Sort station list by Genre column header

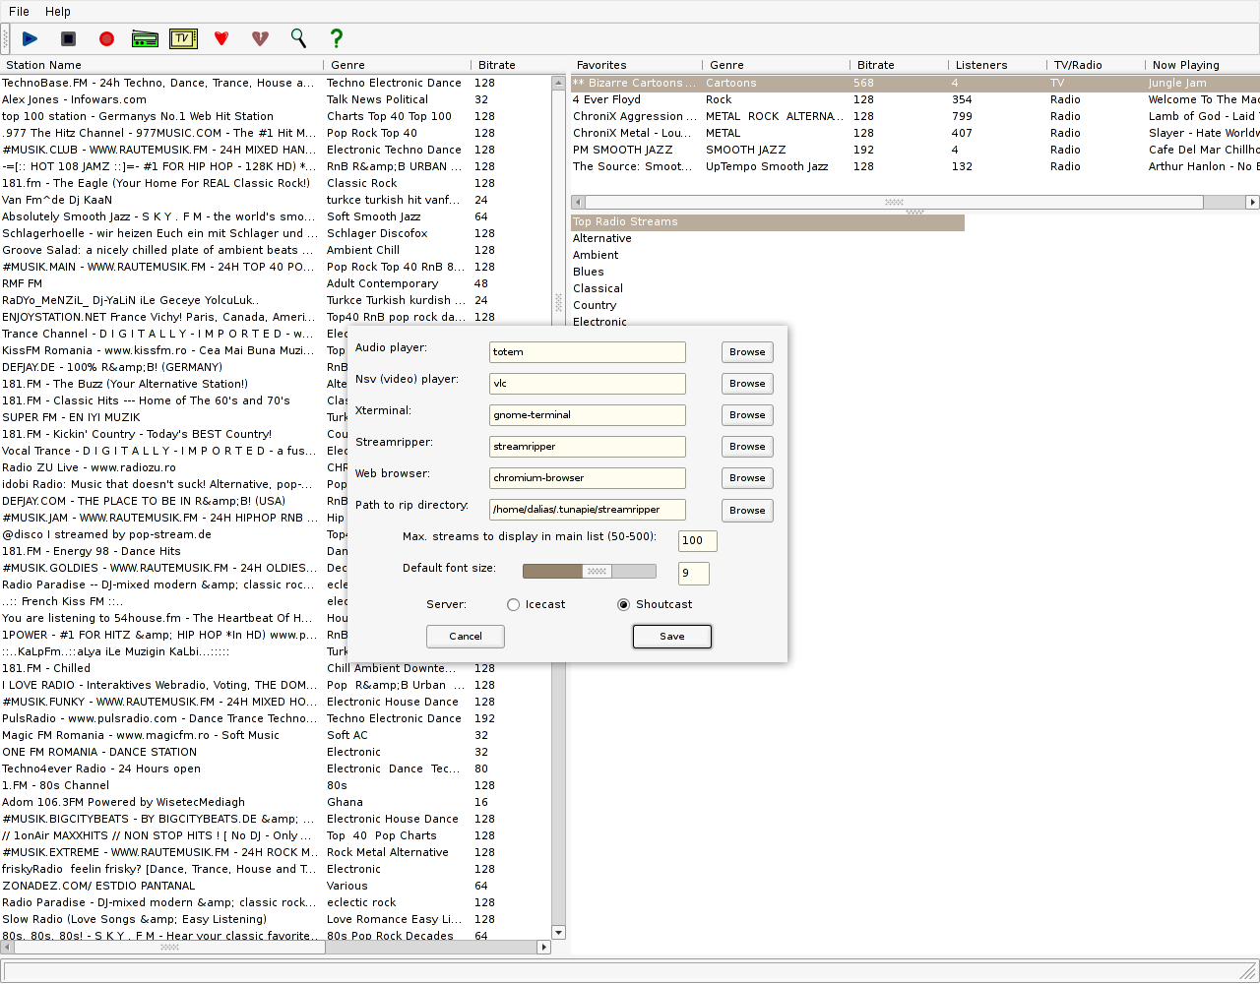click(x=398, y=65)
